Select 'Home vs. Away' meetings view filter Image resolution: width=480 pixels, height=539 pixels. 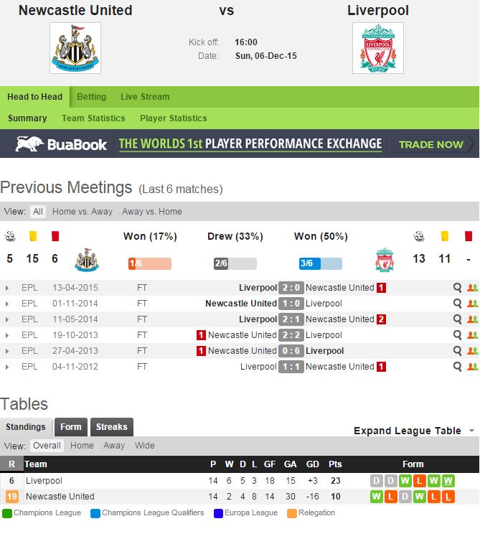pyautogui.click(x=83, y=212)
